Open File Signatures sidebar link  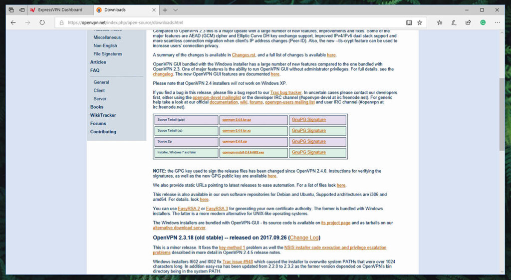pyautogui.click(x=108, y=54)
